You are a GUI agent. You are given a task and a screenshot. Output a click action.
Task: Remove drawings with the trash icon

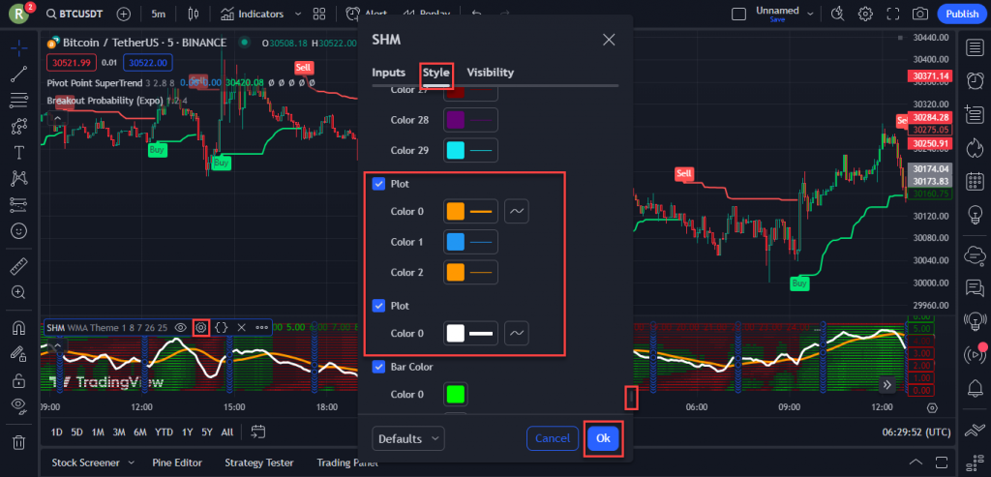[19, 441]
